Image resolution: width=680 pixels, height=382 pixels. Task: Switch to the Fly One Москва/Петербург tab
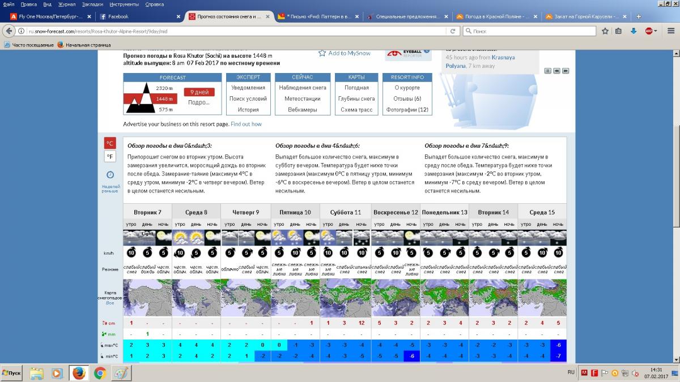[50, 16]
